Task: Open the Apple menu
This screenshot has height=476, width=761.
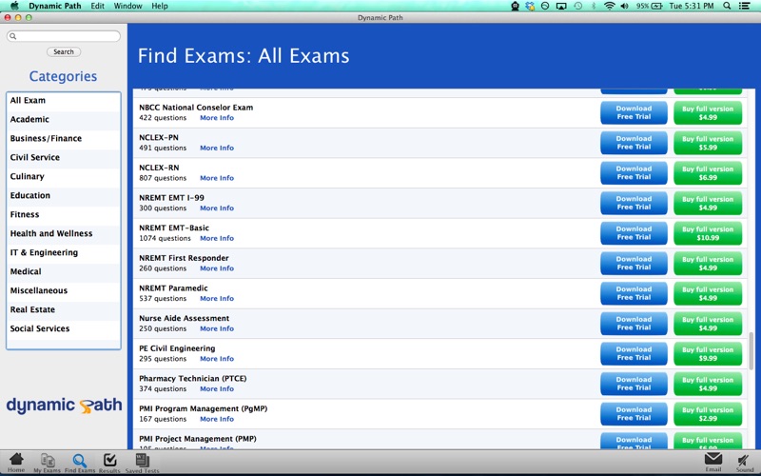Action: pos(14,6)
